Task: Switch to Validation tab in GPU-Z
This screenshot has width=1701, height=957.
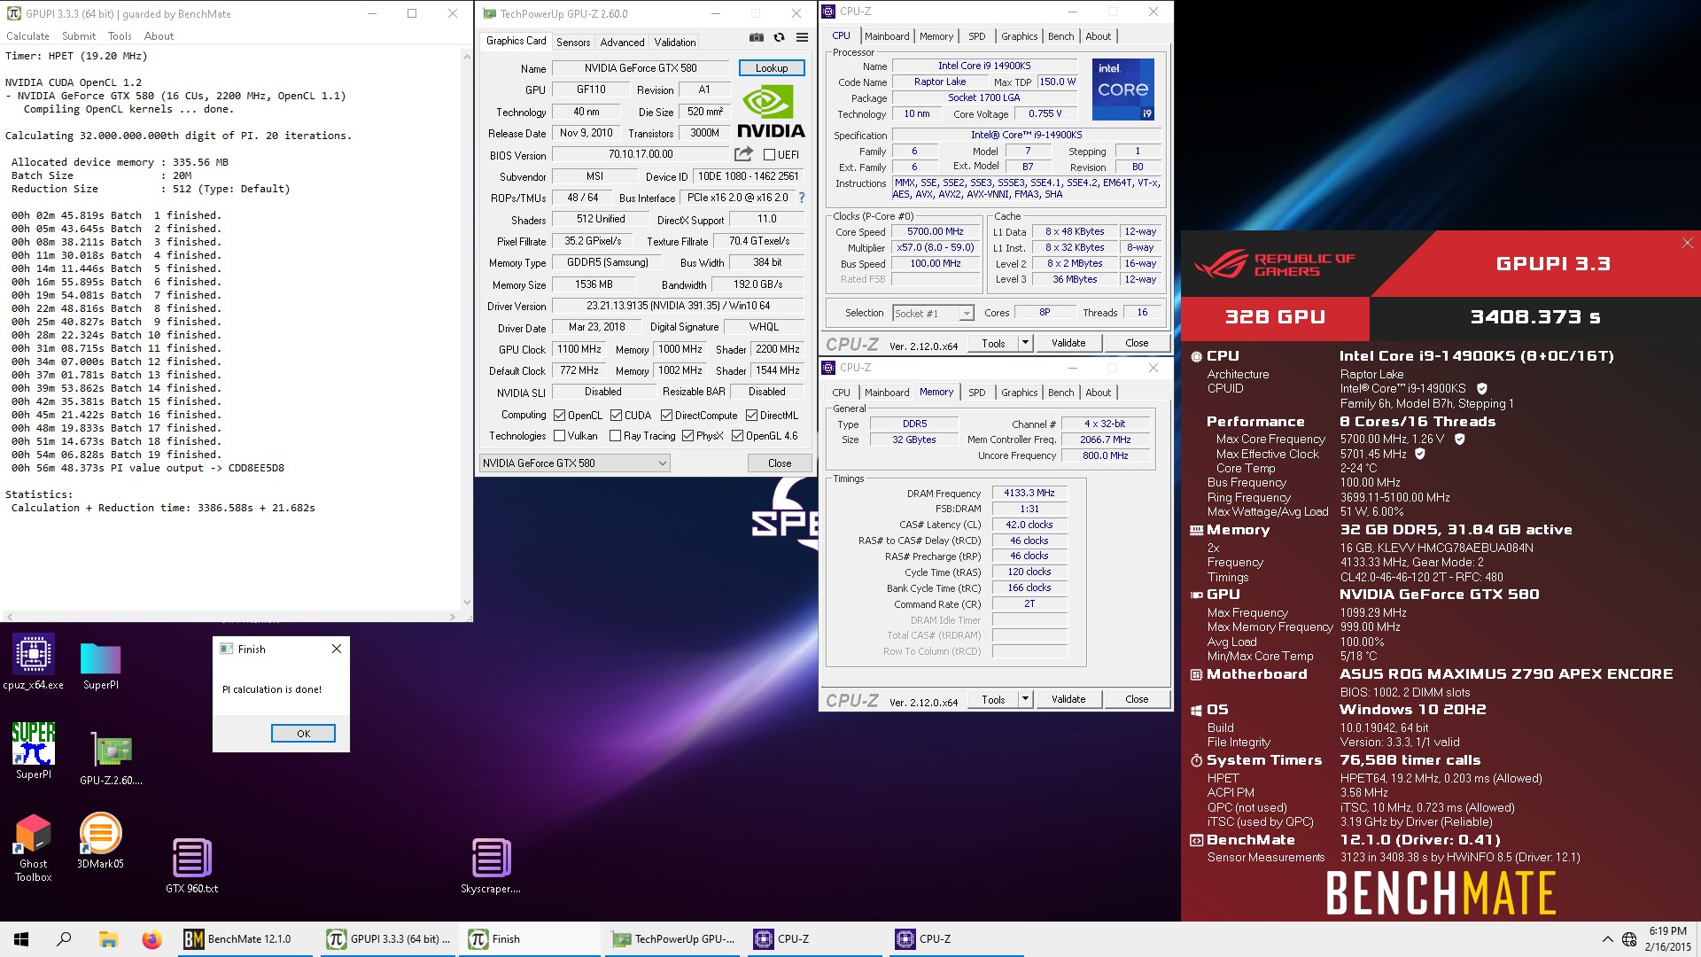Action: coord(675,43)
